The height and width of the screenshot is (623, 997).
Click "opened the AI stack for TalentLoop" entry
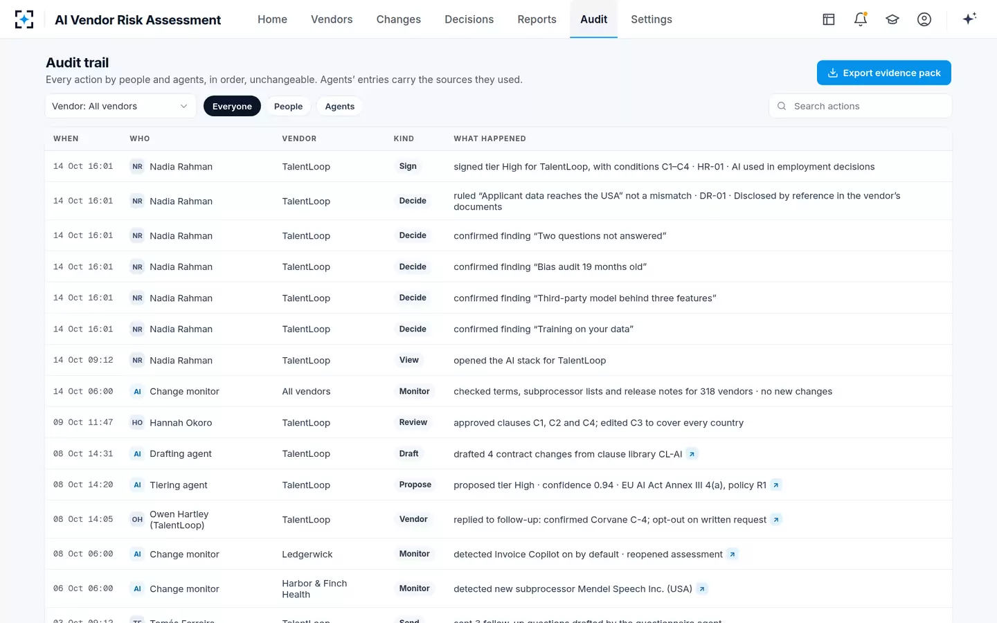click(530, 361)
